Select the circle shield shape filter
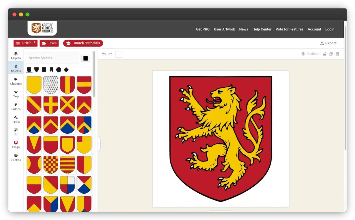Screen dimensions: 355x220 [x=59, y=70]
